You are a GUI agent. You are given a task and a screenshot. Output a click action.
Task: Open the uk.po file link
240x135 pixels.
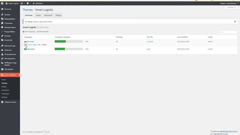pos(148,49)
